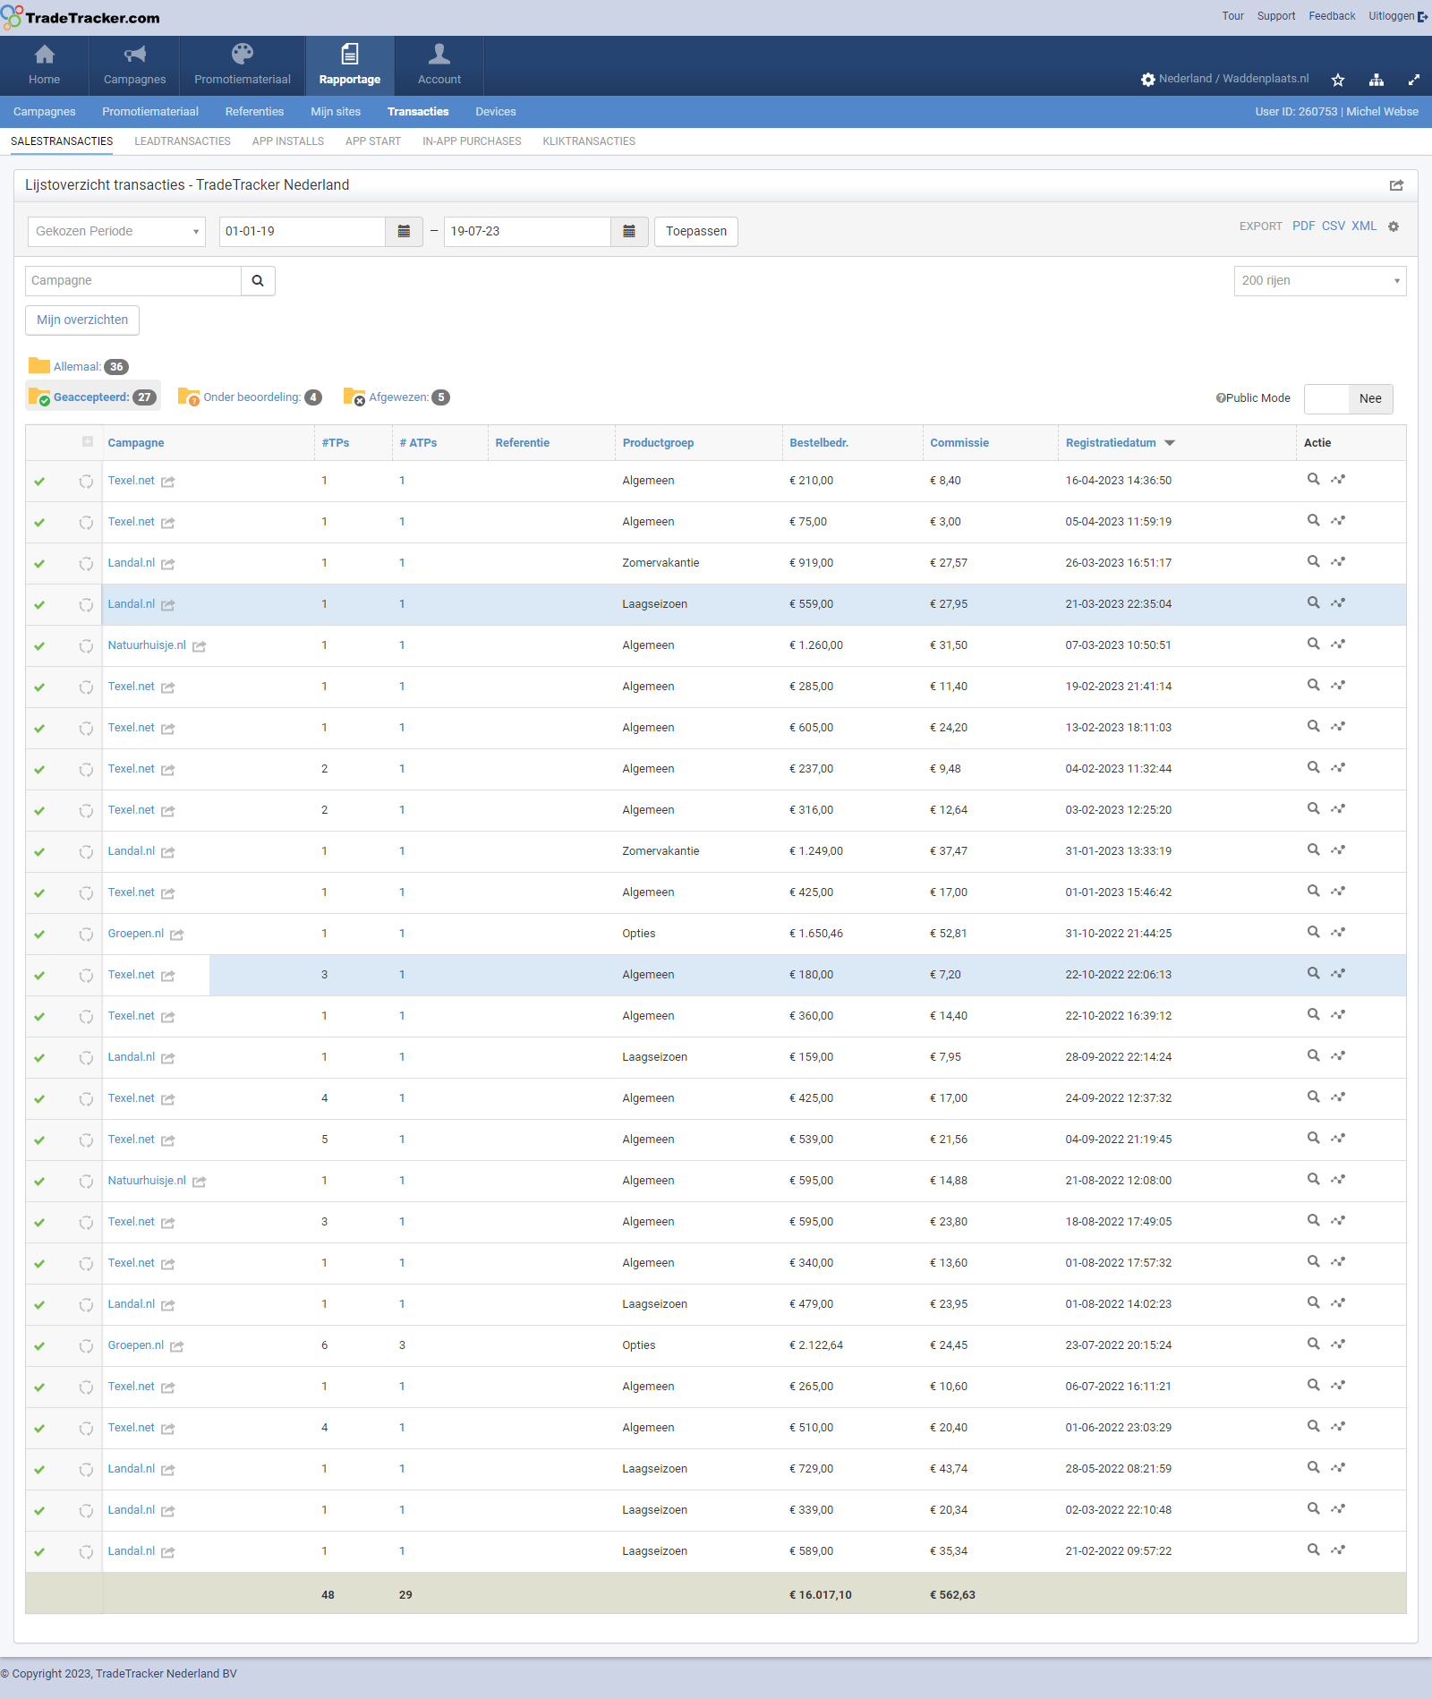Expand all rows plus icon in table header
The width and height of the screenshot is (1432, 1699).
pos(88,441)
